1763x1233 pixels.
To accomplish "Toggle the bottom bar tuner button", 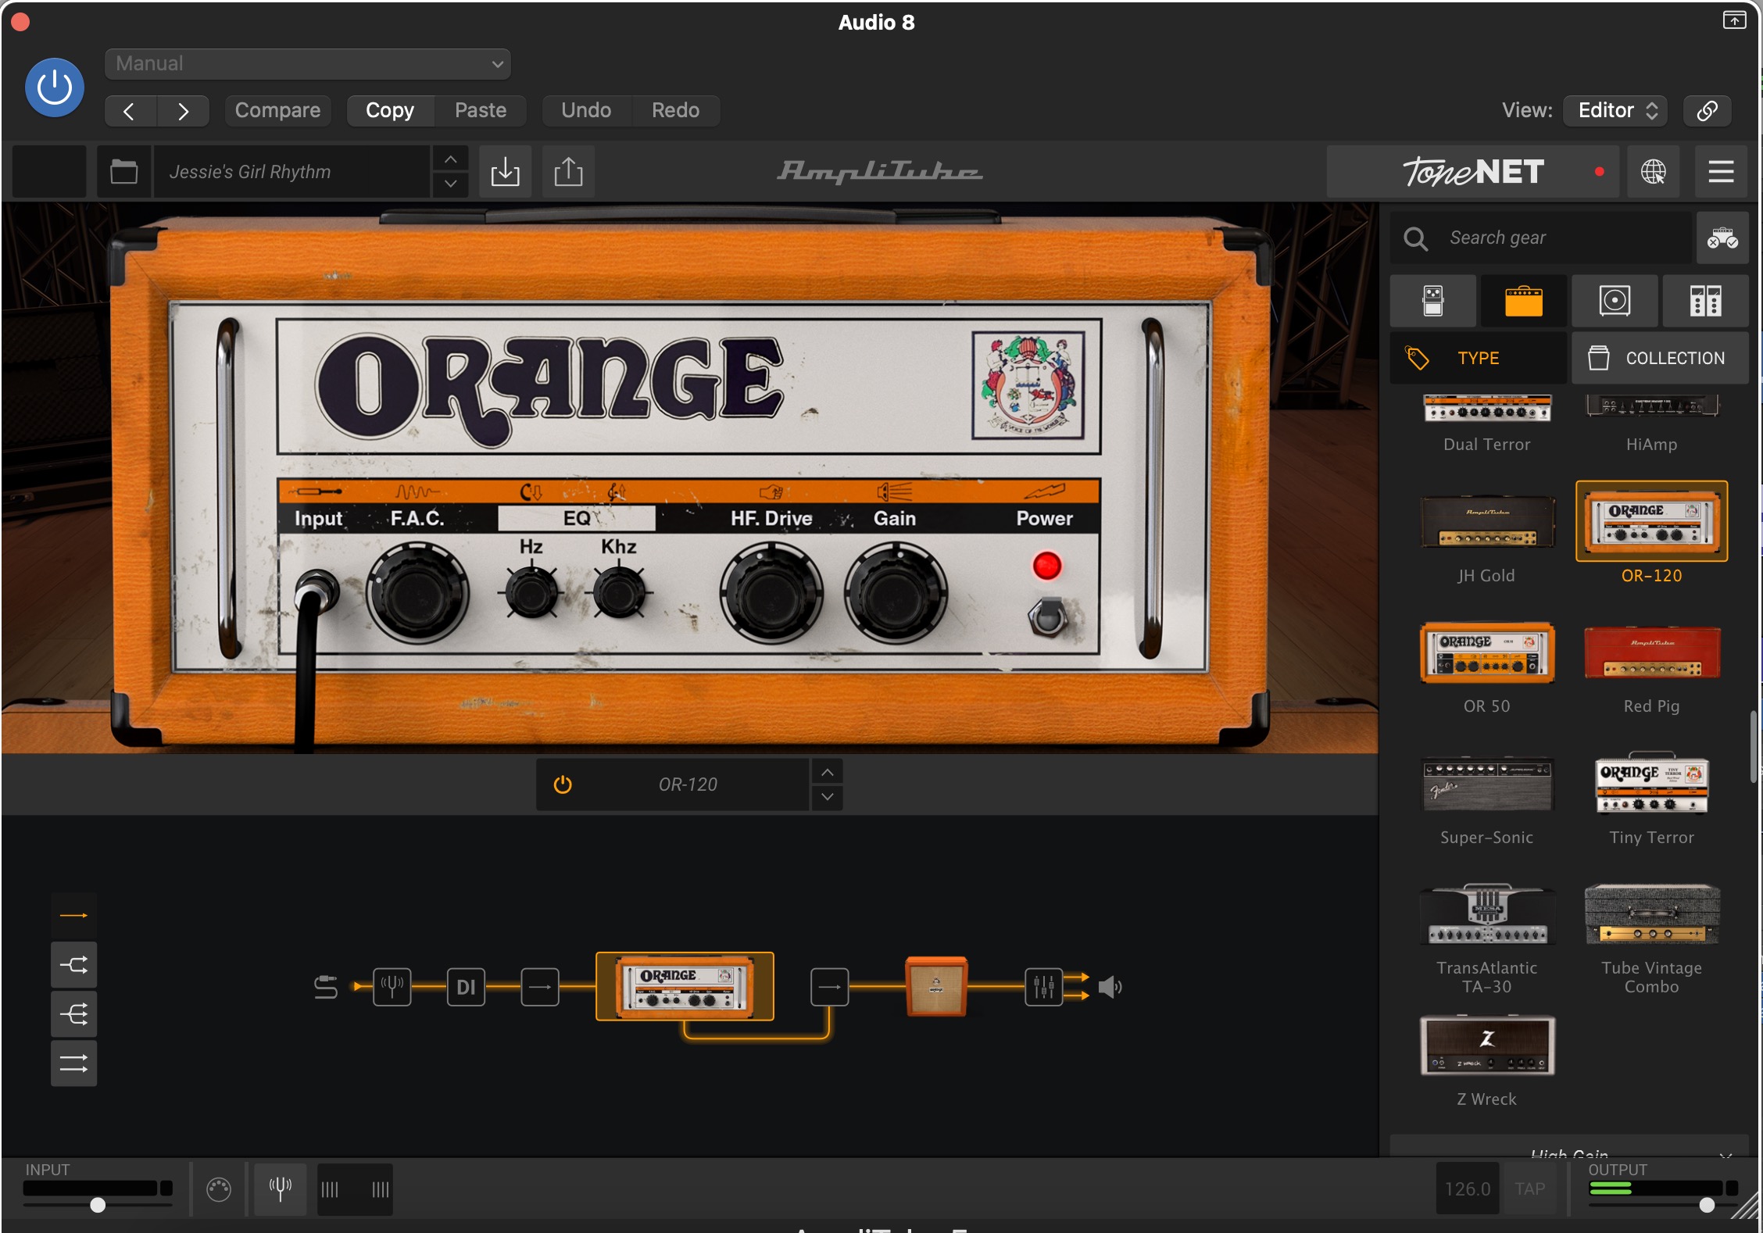I will tap(281, 1189).
